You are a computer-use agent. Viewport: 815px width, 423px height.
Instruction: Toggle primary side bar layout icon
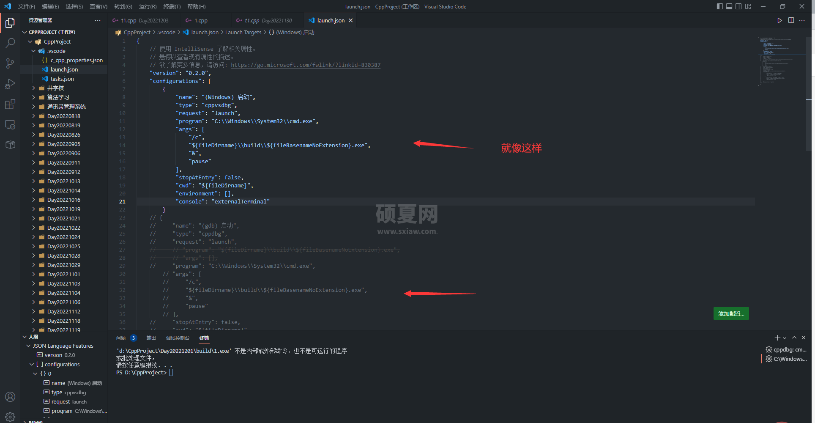(x=720, y=6)
